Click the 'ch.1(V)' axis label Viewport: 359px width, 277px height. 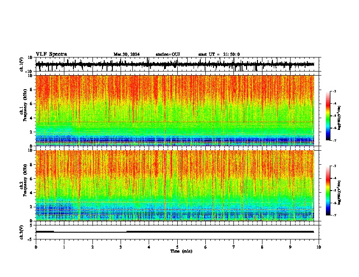[21, 64]
